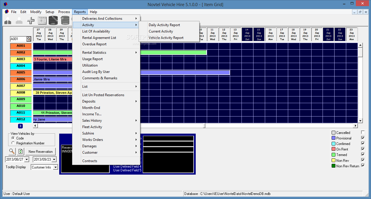This screenshot has width=371, height=199.
Task: Expand the Rental Statistics submenu
Action: pyautogui.click(x=106, y=53)
